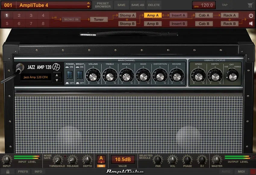Click the power icon top right
Image resolution: width=256 pixels, height=175 pixels.
point(251,15)
